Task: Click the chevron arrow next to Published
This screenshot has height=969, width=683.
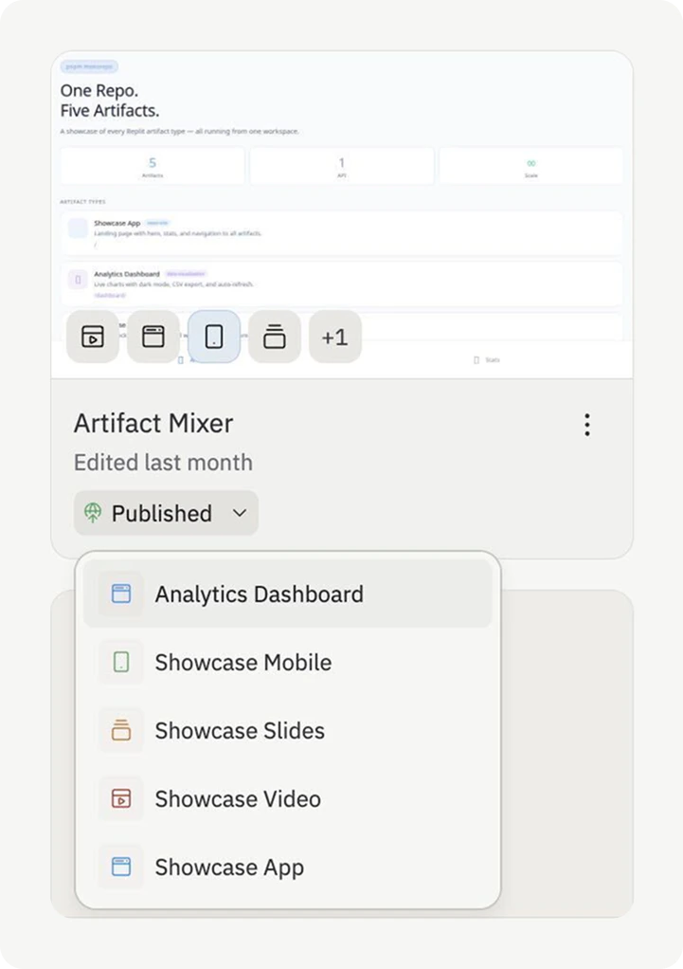Action: (239, 513)
